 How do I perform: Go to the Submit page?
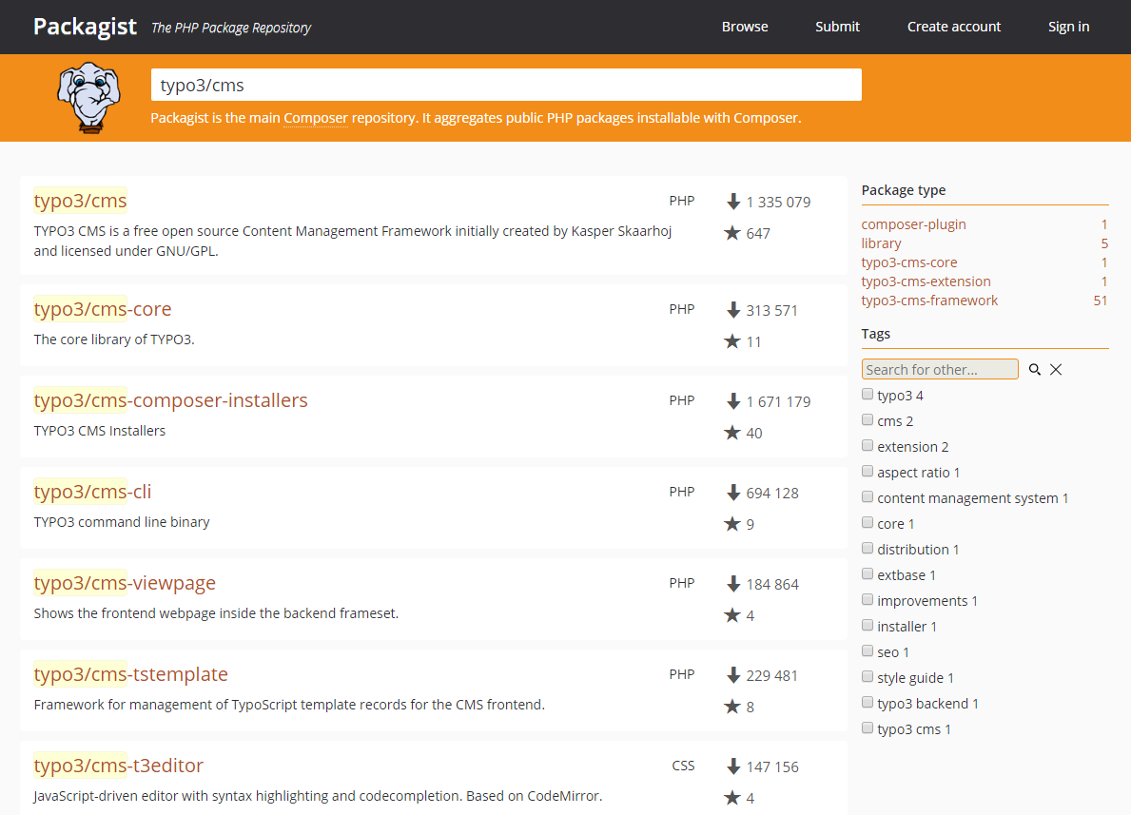tap(837, 27)
